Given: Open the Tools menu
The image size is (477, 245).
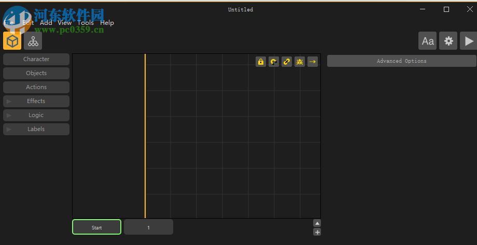Looking at the screenshot, I should 86,22.
